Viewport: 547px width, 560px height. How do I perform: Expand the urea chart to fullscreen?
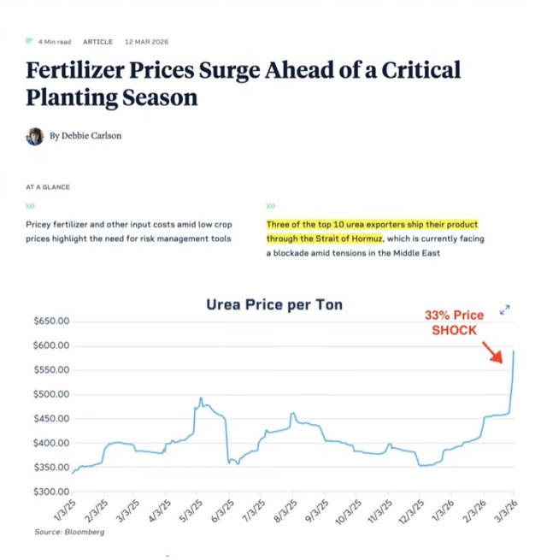coord(505,309)
